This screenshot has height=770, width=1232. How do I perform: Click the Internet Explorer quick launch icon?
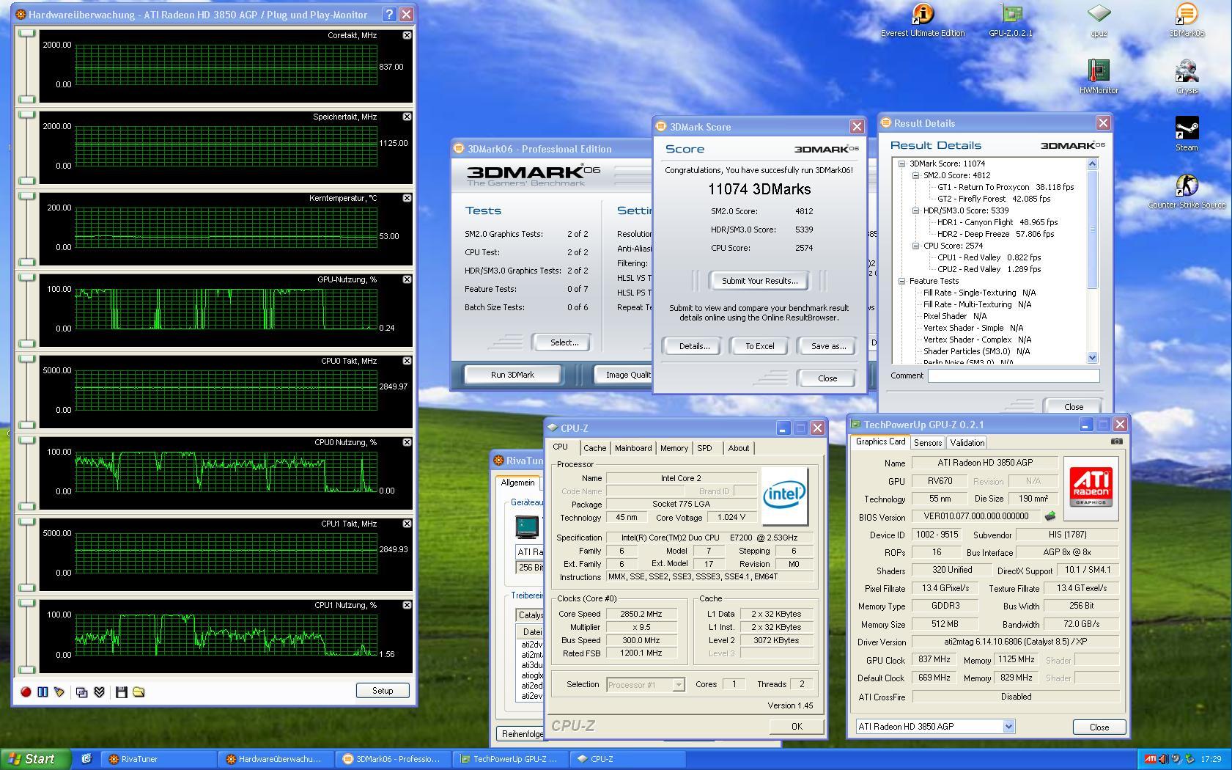pos(86,759)
